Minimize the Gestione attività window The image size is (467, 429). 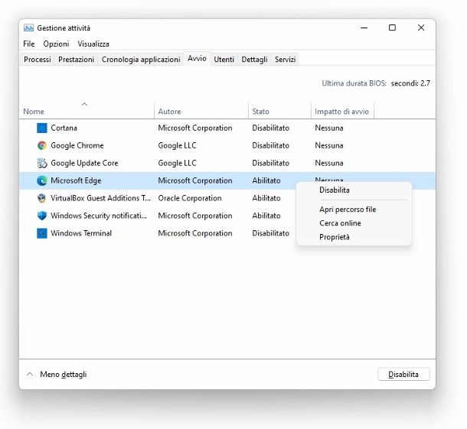(364, 28)
